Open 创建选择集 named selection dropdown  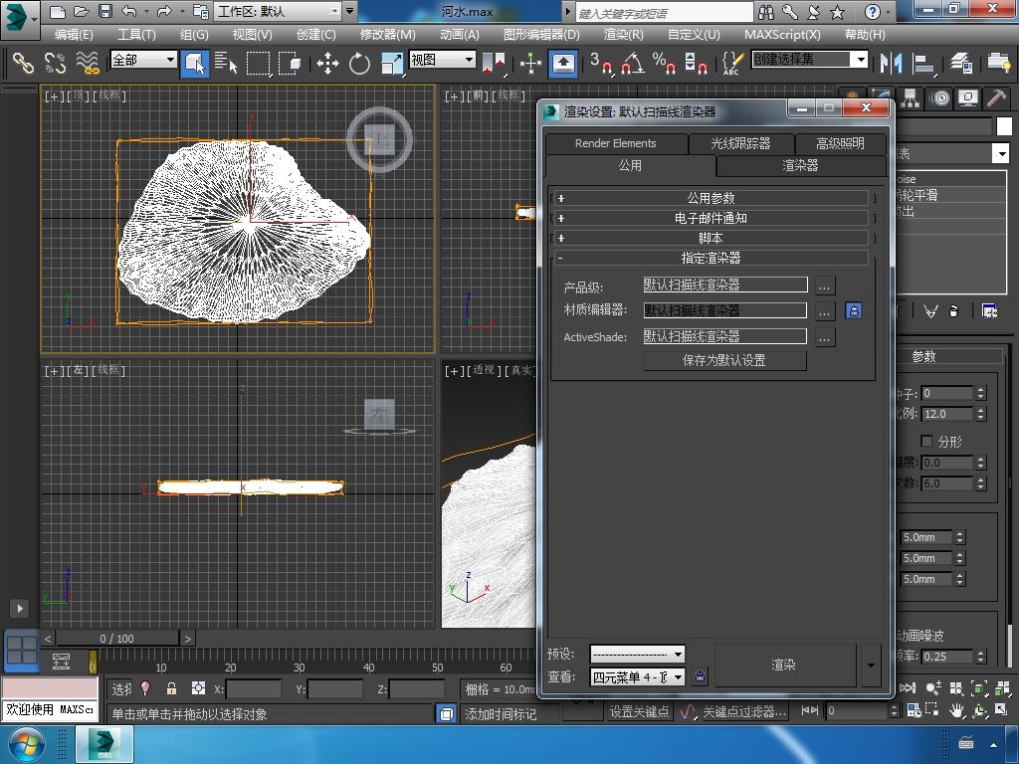click(810, 60)
